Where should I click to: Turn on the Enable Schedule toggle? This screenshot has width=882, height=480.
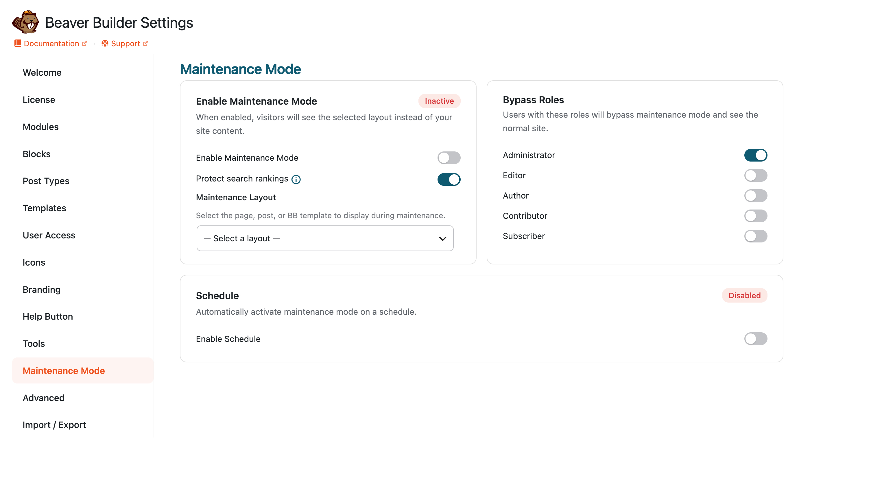pos(756,339)
